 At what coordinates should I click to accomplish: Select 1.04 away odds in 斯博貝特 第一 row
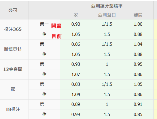[x=138, y=44]
